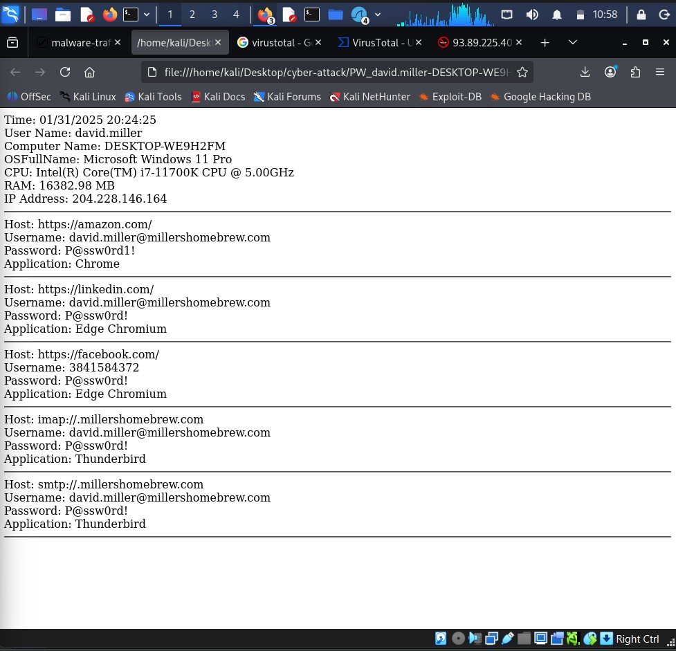Check the battery power indicator
676x651 pixels.
pyautogui.click(x=581, y=15)
